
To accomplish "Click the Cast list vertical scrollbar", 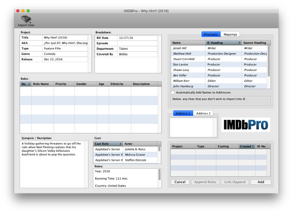I will (x=159, y=149).
